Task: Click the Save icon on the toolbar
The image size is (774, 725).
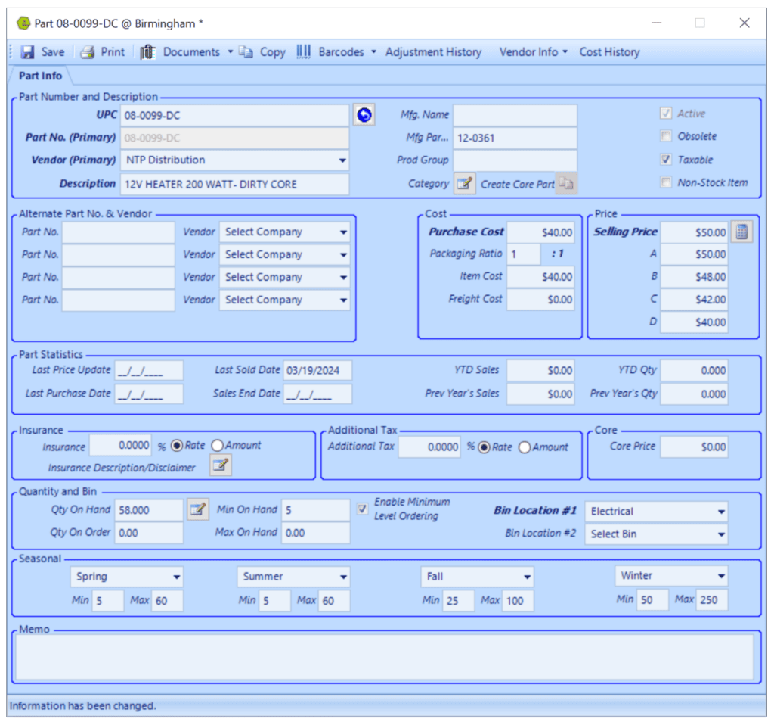Action: tap(29, 51)
